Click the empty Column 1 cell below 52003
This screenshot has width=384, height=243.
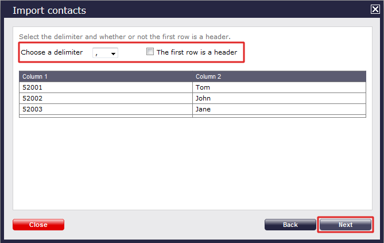pos(106,116)
